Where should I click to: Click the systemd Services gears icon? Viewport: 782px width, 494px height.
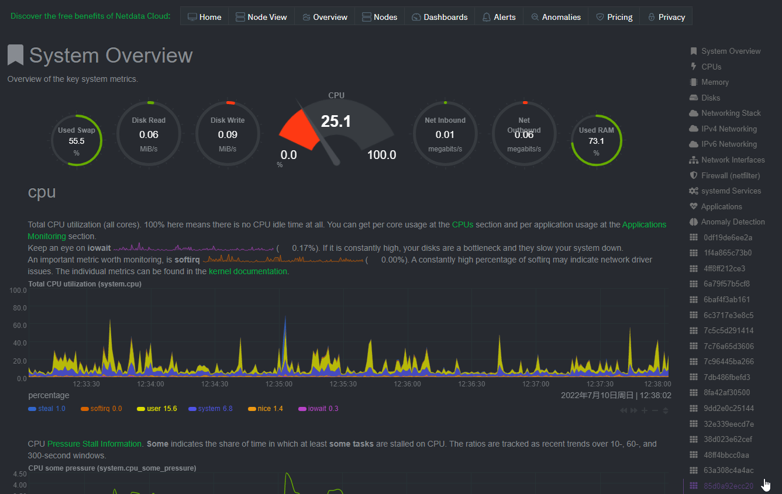pyautogui.click(x=694, y=191)
